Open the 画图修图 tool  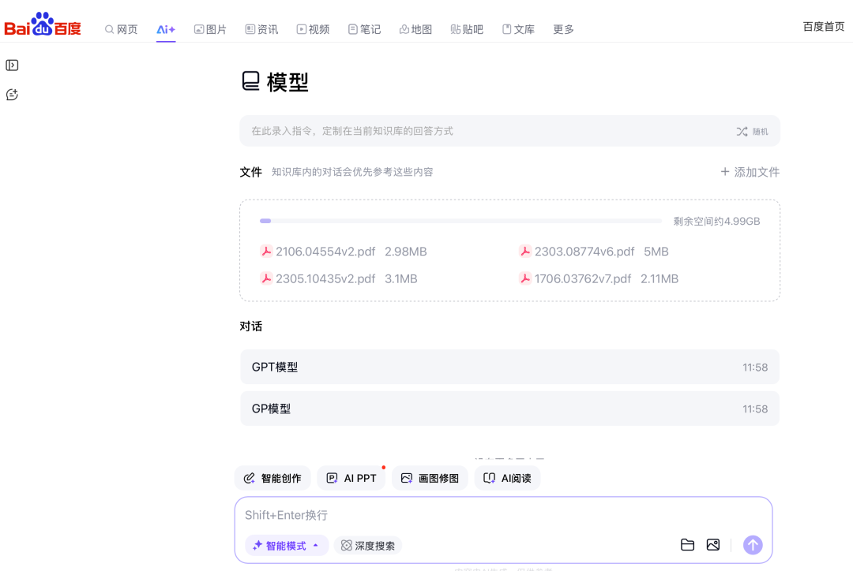click(x=430, y=478)
